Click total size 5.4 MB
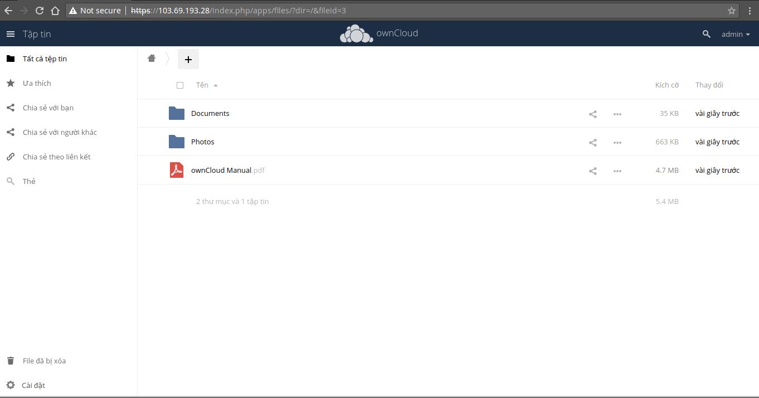 [667, 201]
